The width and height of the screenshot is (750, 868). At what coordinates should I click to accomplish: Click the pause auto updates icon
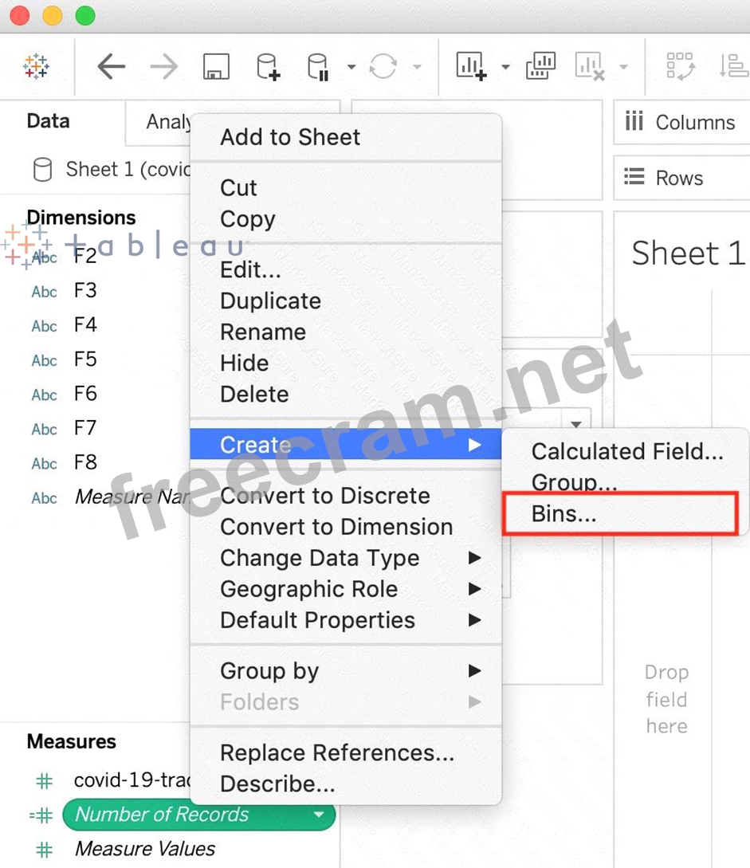coord(318,67)
